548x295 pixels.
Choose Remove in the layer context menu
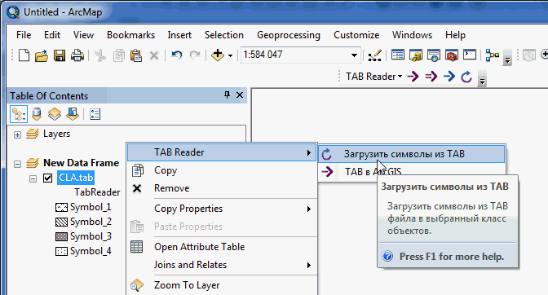pos(222,188)
